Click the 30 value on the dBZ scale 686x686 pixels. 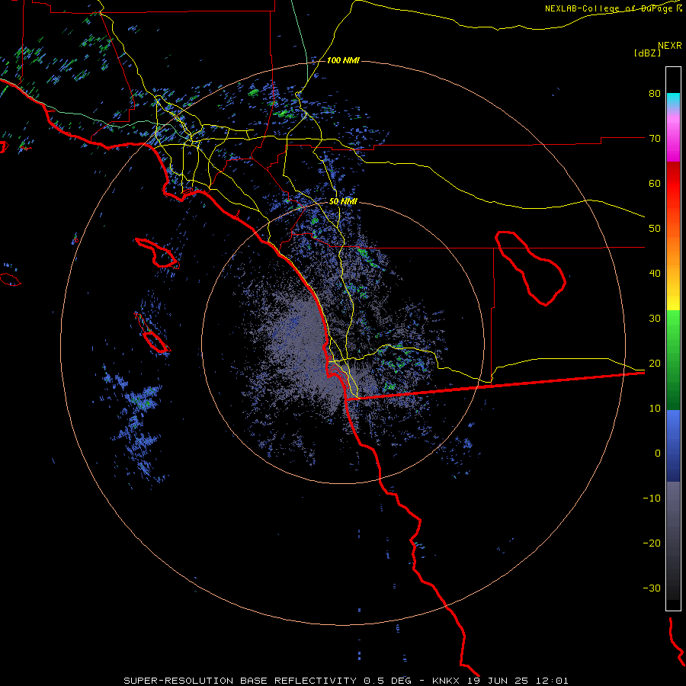(655, 319)
